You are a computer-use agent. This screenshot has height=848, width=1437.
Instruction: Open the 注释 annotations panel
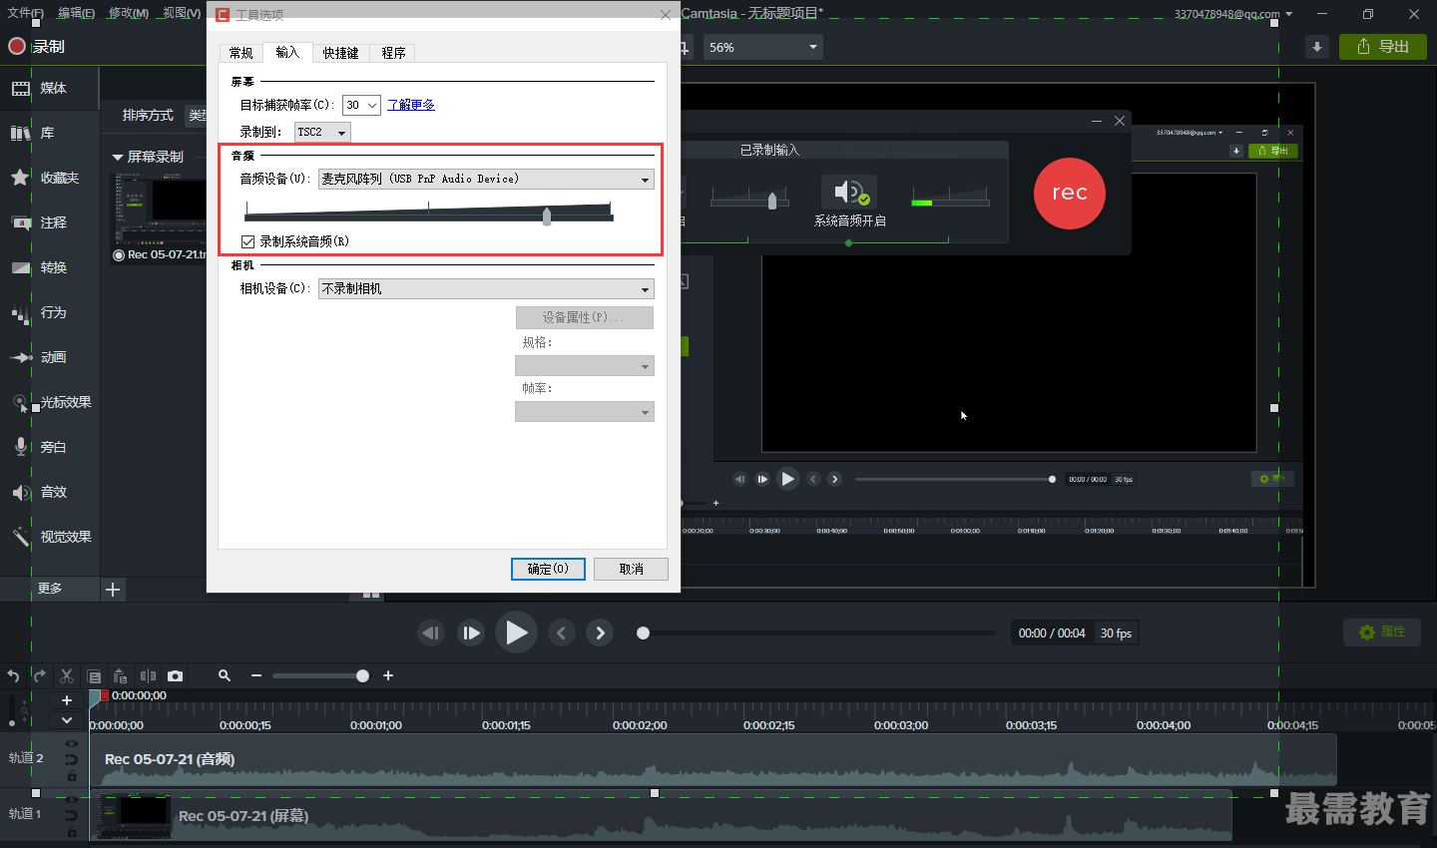click(x=50, y=222)
